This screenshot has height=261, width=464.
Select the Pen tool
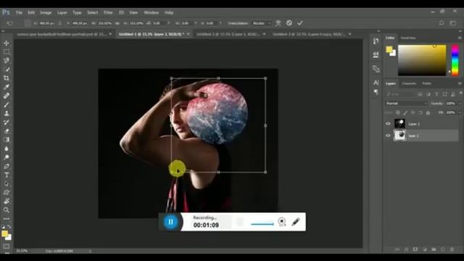(x=7, y=166)
